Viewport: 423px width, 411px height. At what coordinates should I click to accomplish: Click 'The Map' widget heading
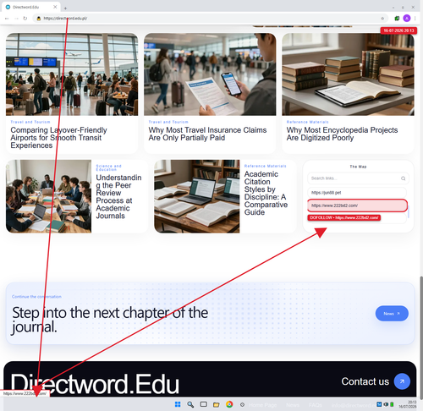click(x=358, y=167)
